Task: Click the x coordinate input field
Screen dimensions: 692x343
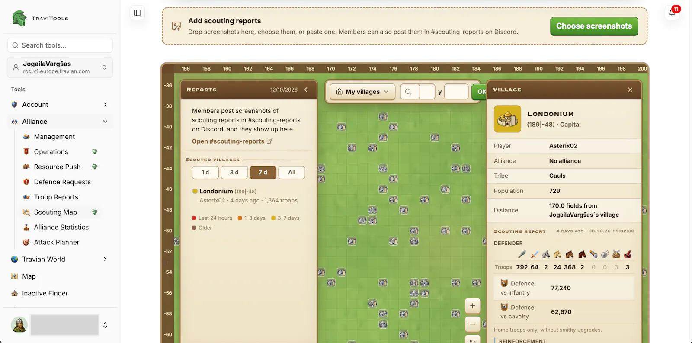Action: tap(427, 92)
